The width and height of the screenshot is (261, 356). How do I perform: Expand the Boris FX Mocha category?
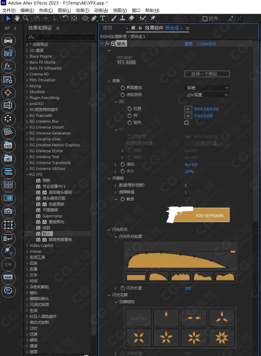click(x=27, y=62)
